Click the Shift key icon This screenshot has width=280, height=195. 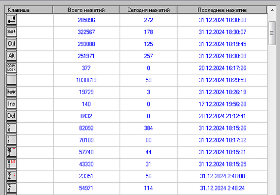(x=11, y=32)
